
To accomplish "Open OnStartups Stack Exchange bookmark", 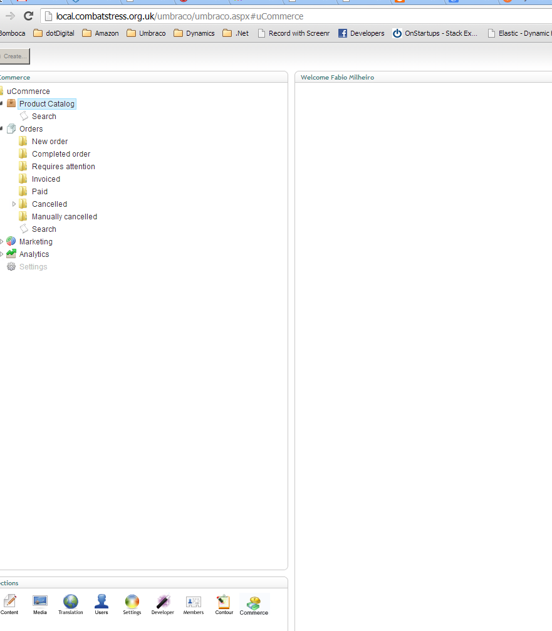I will [435, 33].
